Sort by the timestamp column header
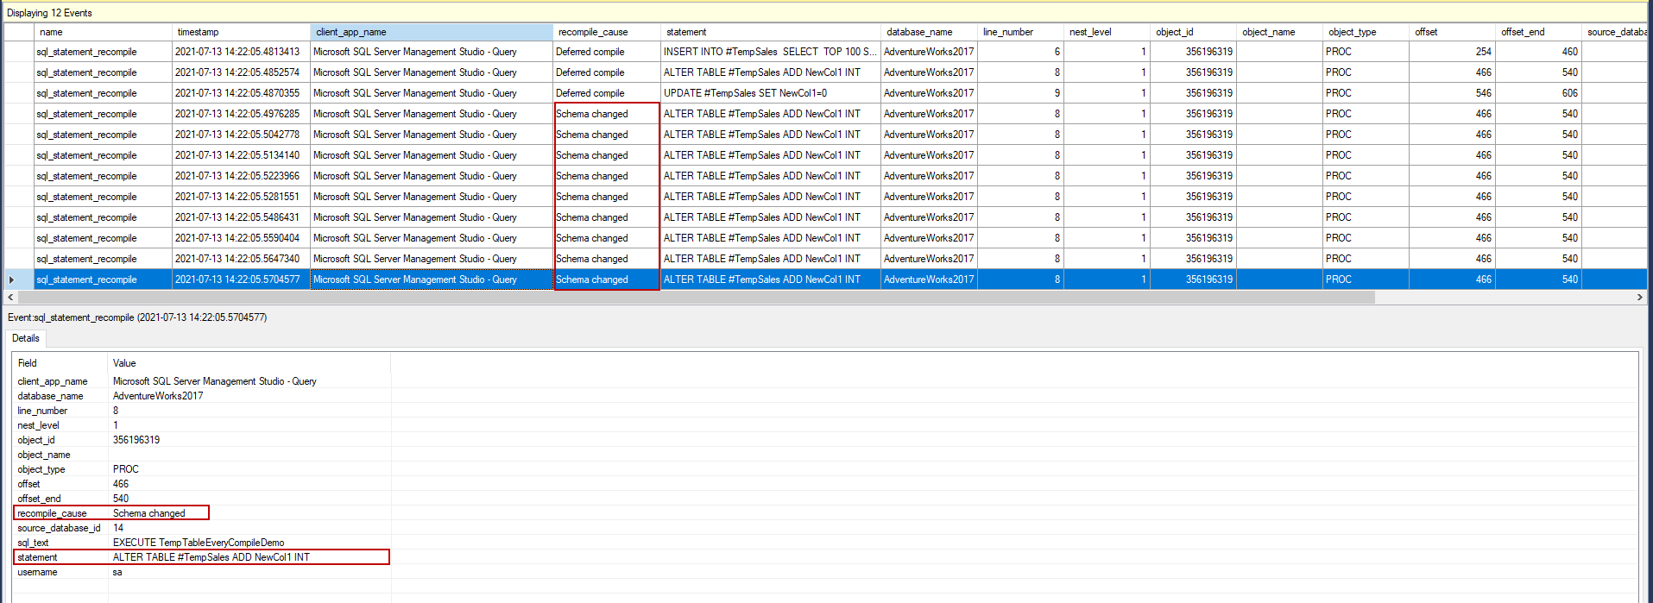This screenshot has width=1653, height=603. pos(241,32)
